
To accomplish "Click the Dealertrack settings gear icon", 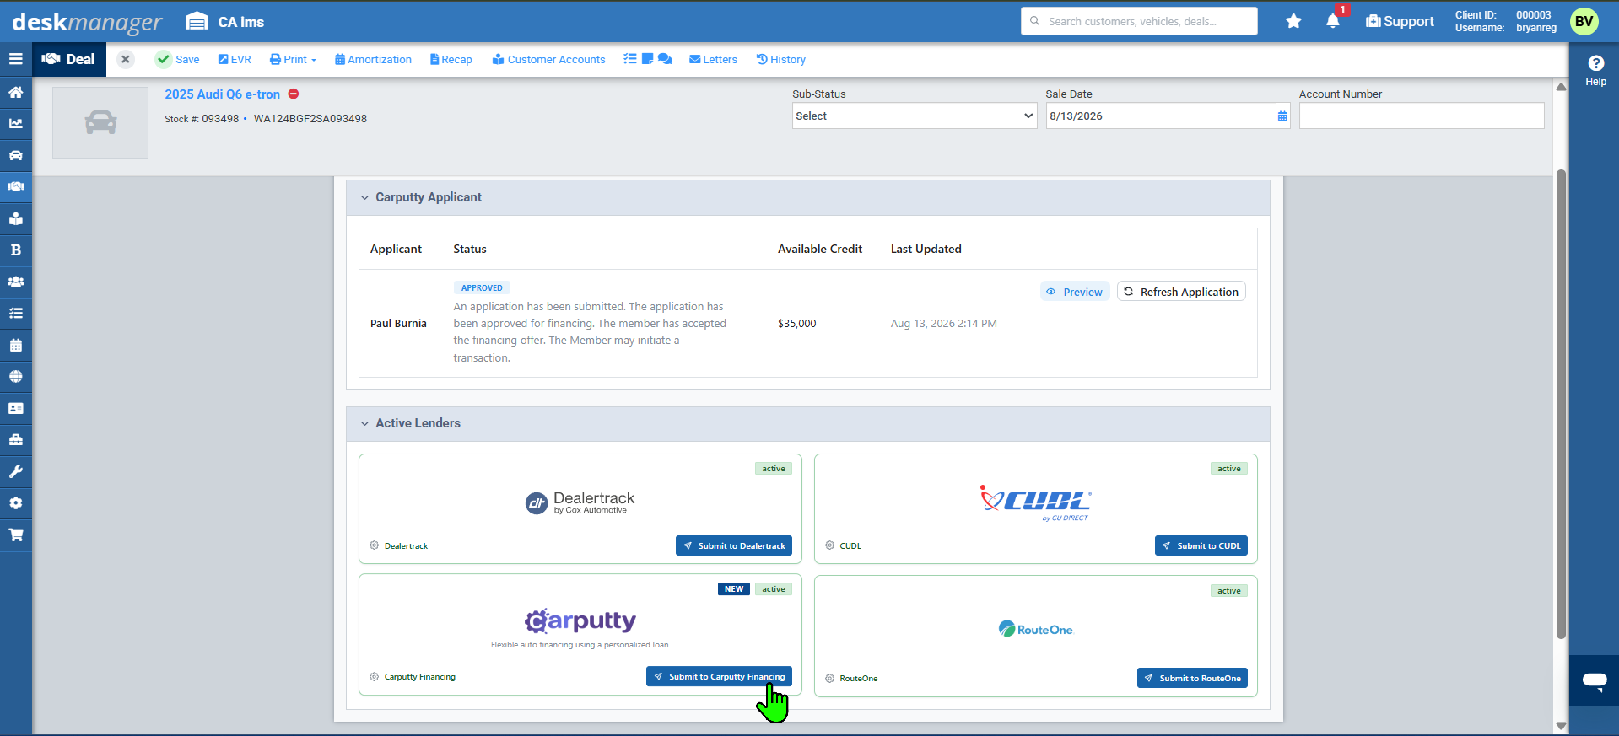I will coord(375,545).
